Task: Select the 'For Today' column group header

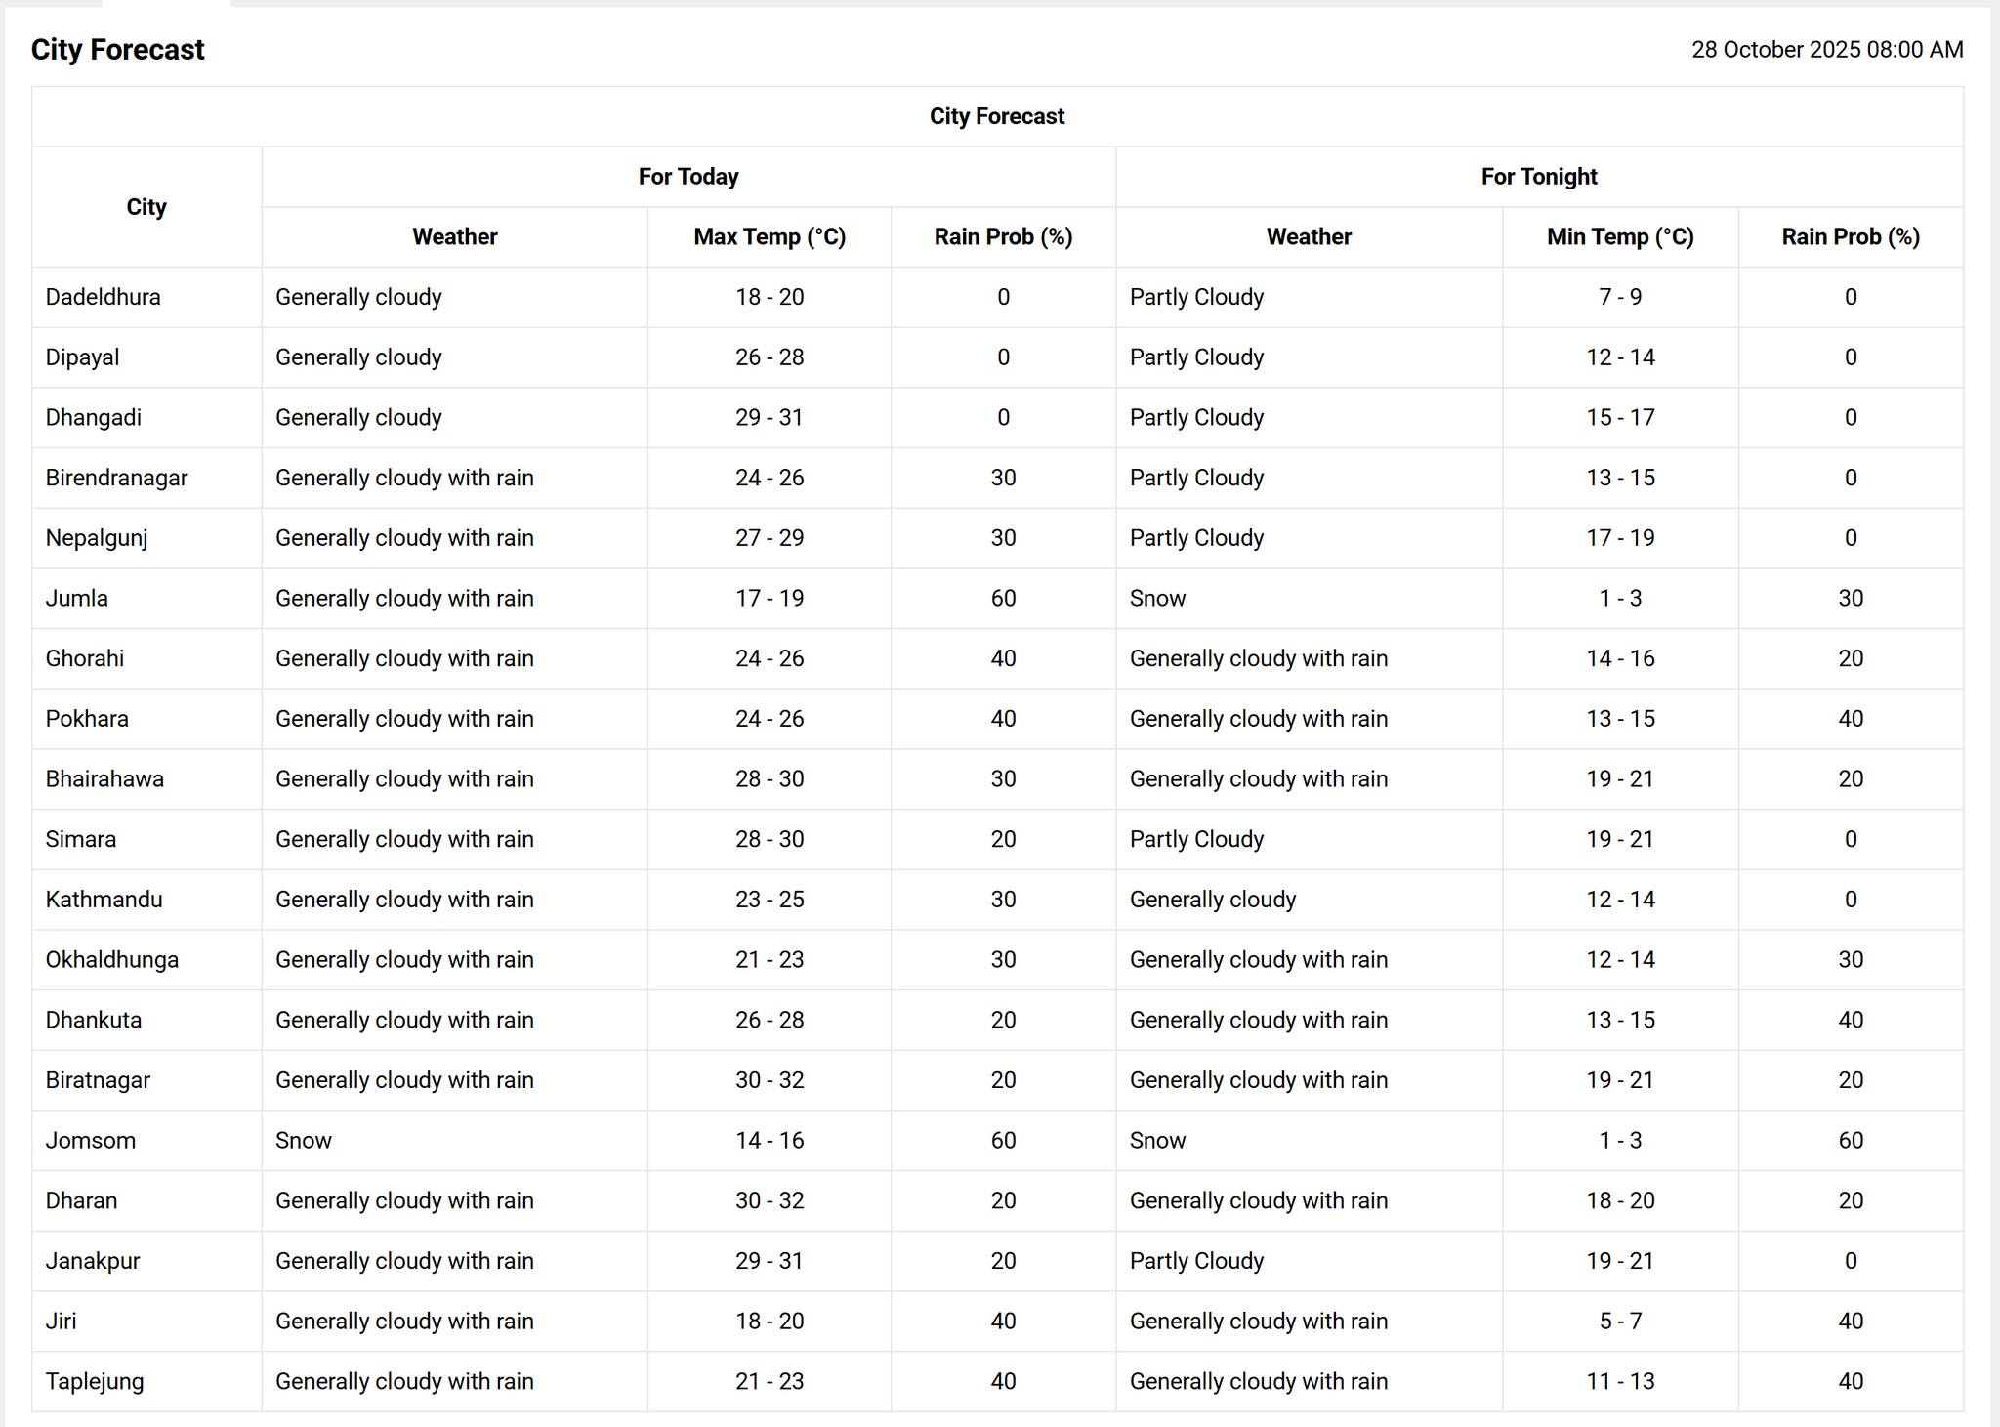Action: (x=688, y=177)
